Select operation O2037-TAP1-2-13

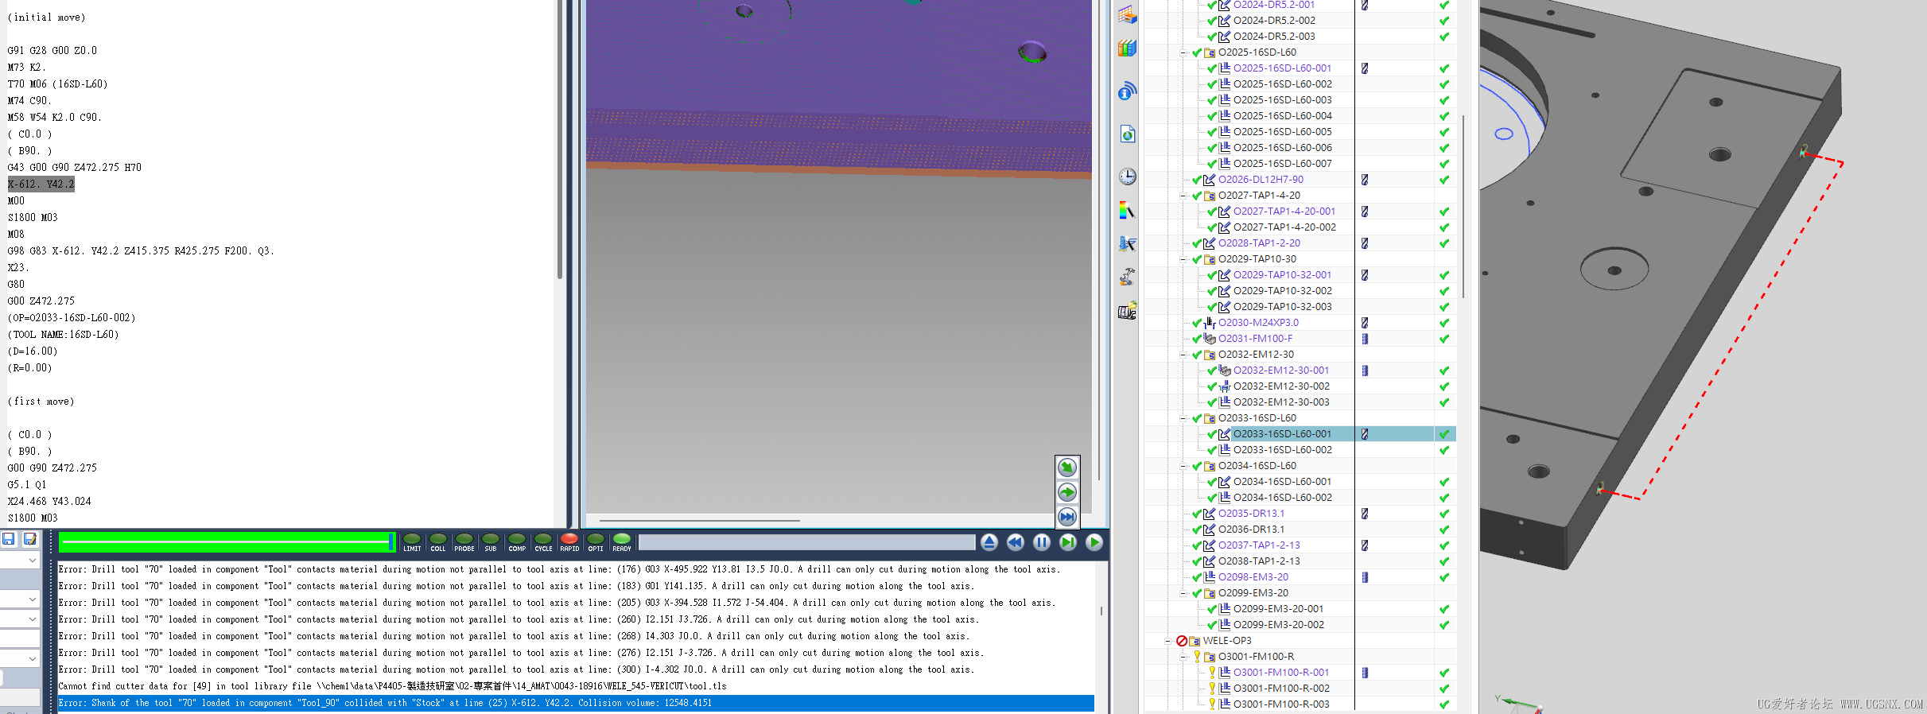point(1259,545)
